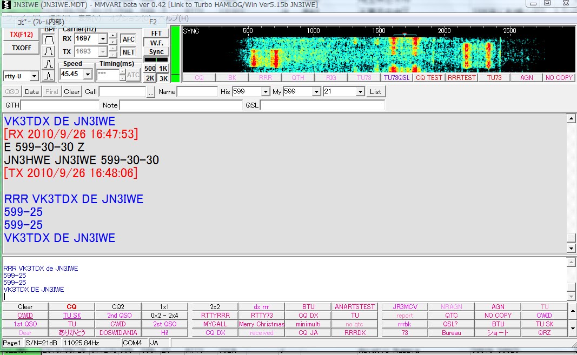The image size is (577, 355).
Task: Click the 2x2 macro button
Action: click(x=215, y=307)
